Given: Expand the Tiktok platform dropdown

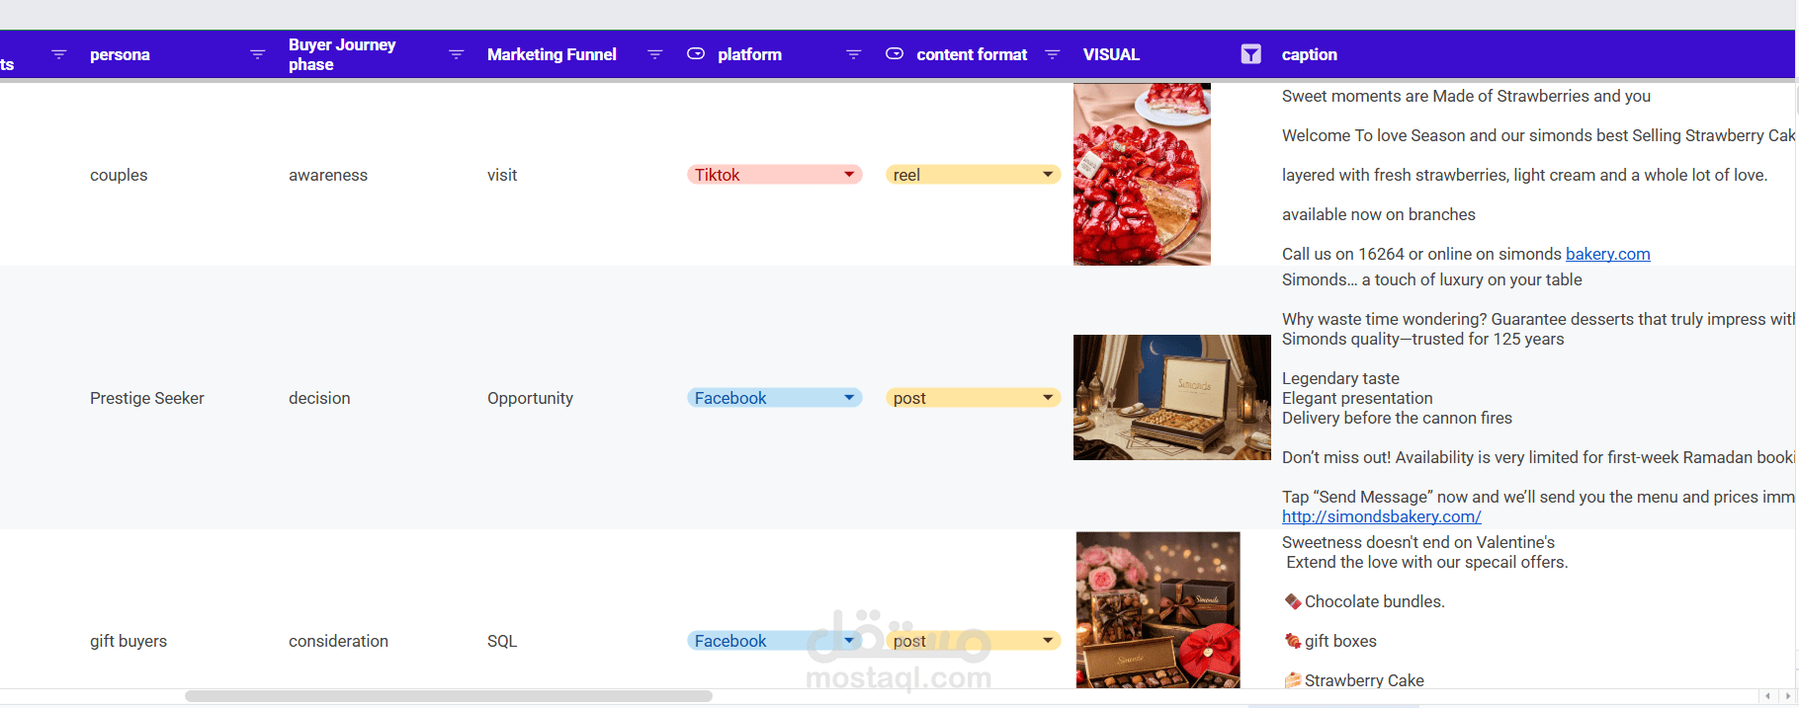Looking at the screenshot, I should [x=849, y=175].
